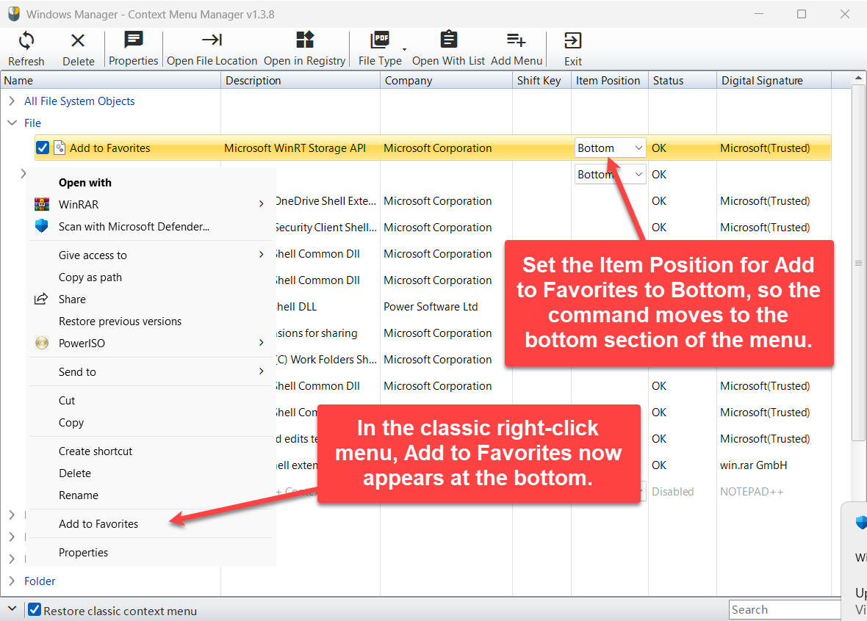Viewport: 867px width, 621px height.
Task: Choose Rename in the context menu
Action: [151, 495]
